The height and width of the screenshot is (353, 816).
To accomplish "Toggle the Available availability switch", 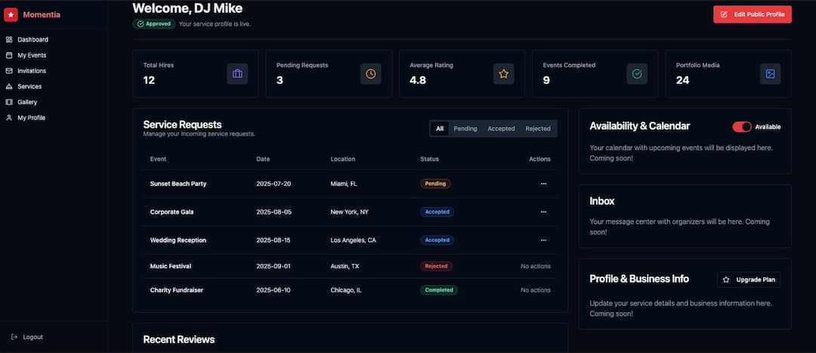I will [742, 127].
